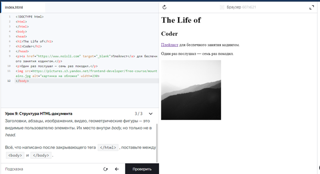This screenshot has height=174, width=320.
Task: Click the lesson title 'Урок 9: Структура HTML-документа'
Action: (38, 114)
